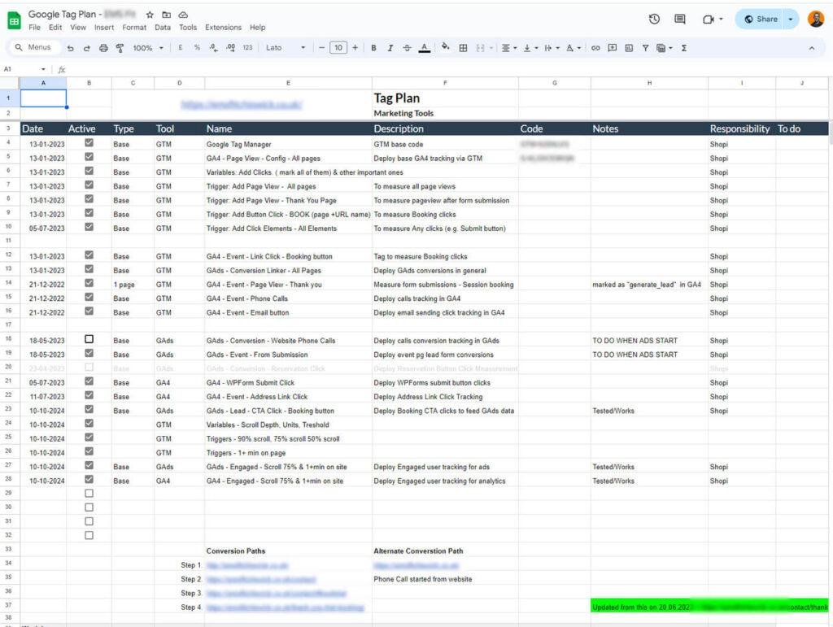Move the document using the folder icon
The width and height of the screenshot is (833, 627).
(x=166, y=15)
